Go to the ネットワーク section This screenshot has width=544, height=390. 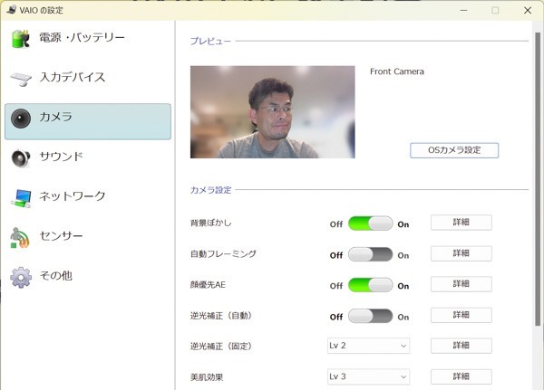point(73,196)
